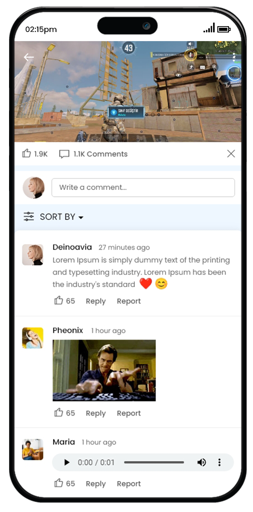Reply to Deinoavia's comment
253x512 pixels.
click(95, 301)
